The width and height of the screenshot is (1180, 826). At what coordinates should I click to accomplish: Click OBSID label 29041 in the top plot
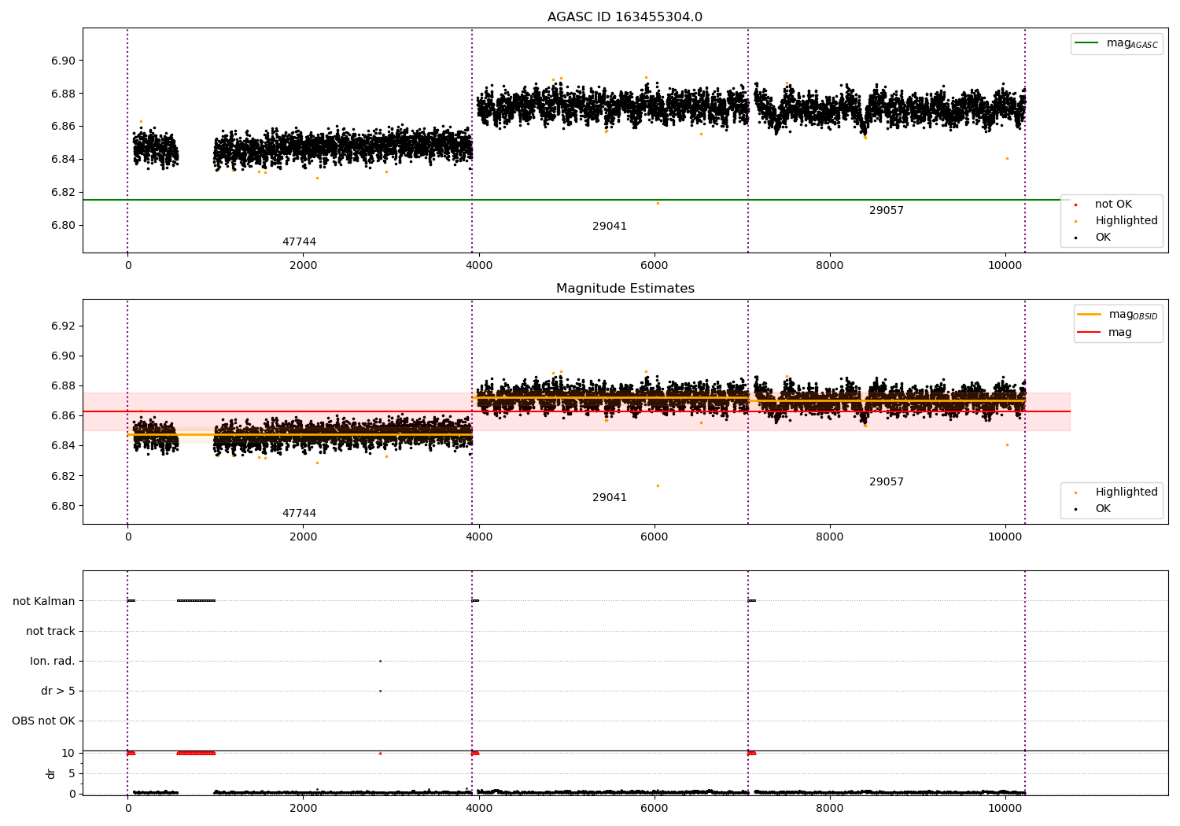610,227
